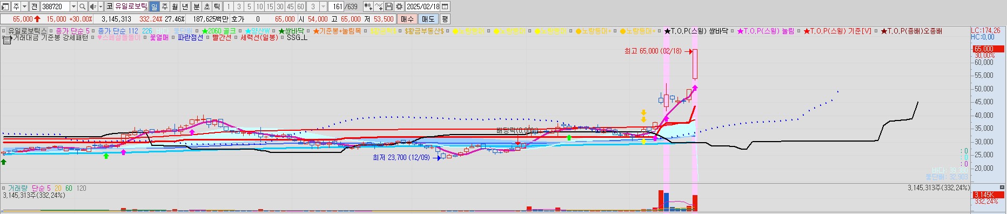This screenshot has height=214, width=1007.
Task: Select interval 30 button
Action: coord(280,6)
